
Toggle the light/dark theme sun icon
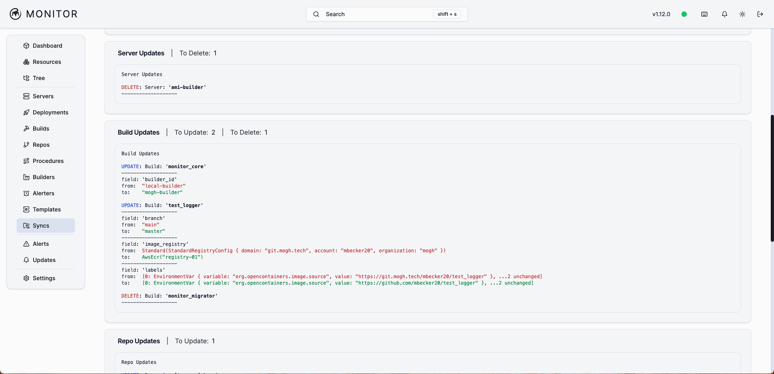742,14
